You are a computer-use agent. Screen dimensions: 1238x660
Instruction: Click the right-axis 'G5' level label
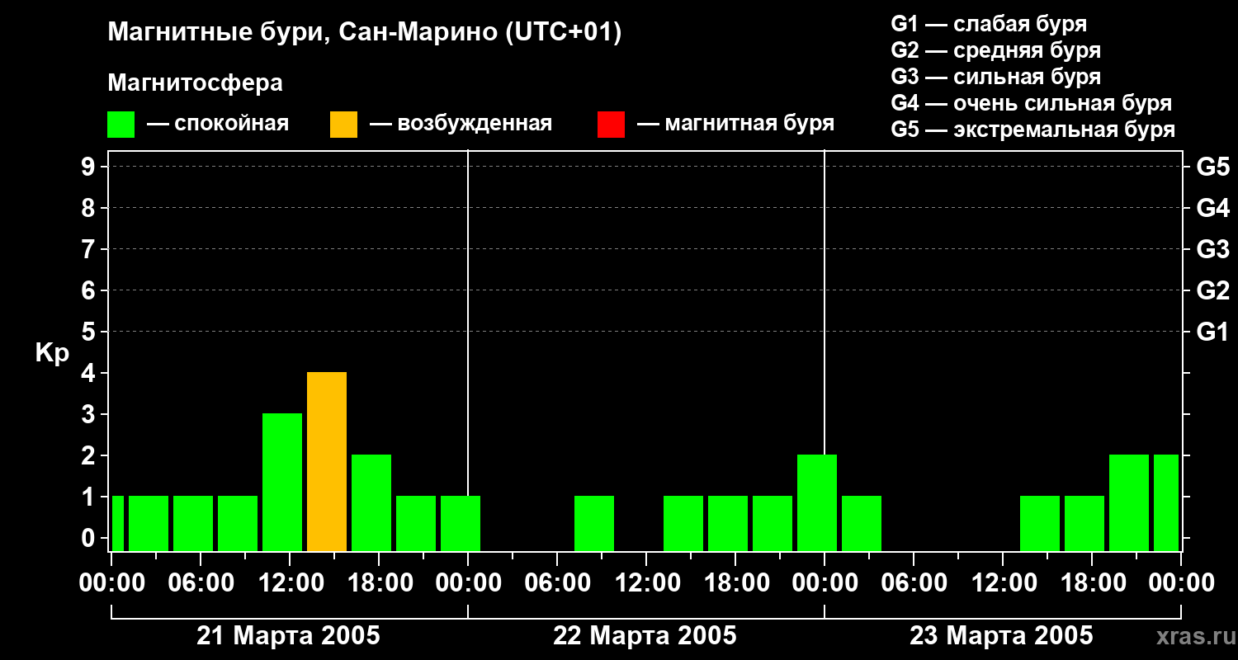point(1212,167)
